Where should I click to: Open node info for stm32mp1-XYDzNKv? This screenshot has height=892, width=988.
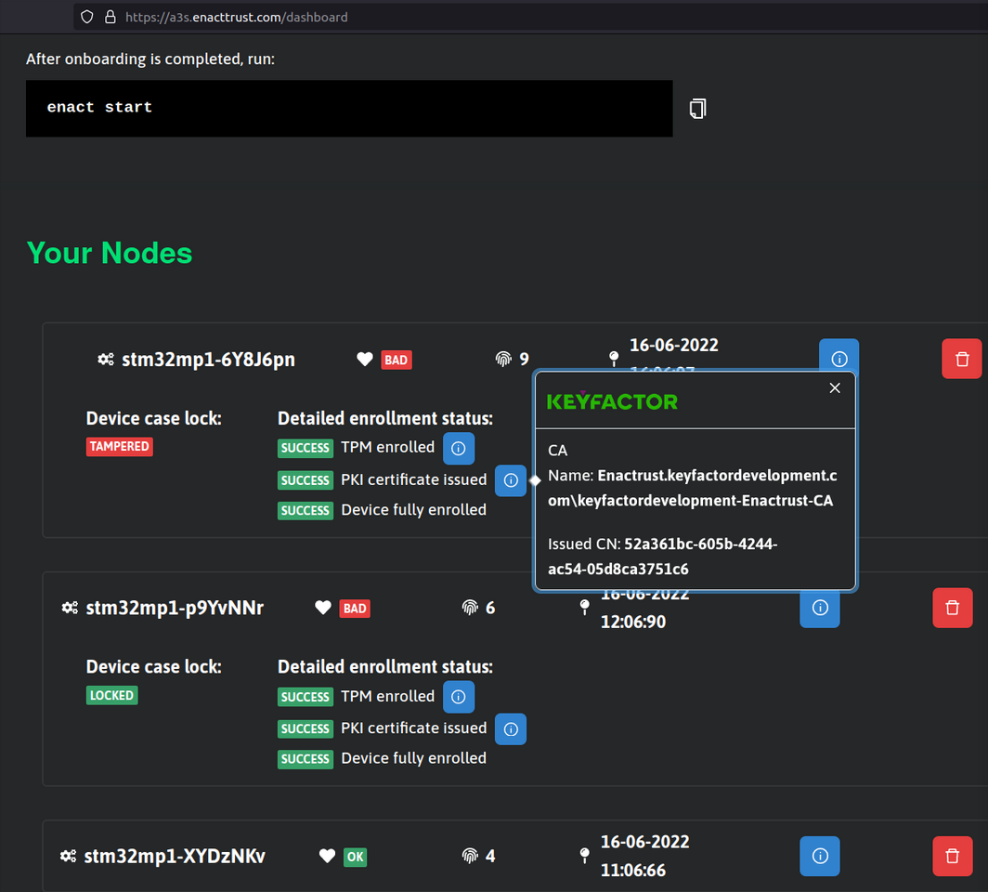[x=819, y=856]
